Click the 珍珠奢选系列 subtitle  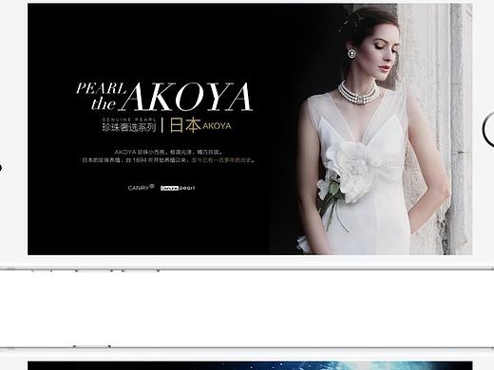pyautogui.click(x=129, y=127)
